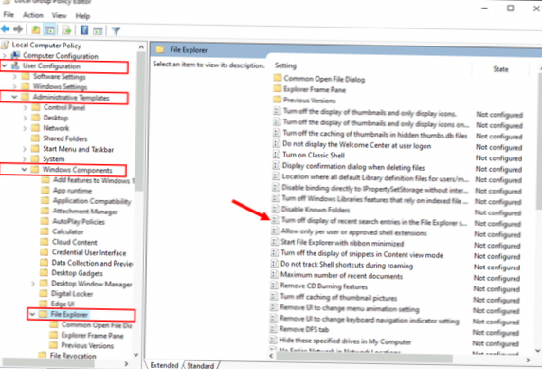Screen dimensions: 542x369
Task: Collapse the User Configuration node
Action: coord(5,65)
